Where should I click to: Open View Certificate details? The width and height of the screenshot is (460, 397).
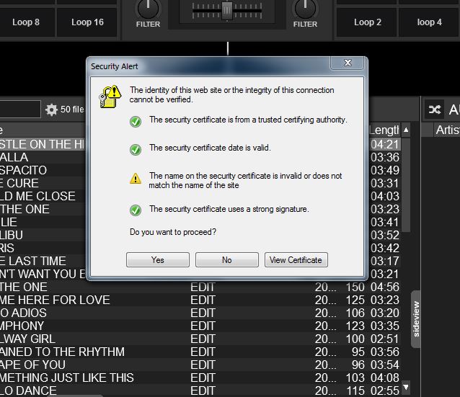(x=296, y=260)
